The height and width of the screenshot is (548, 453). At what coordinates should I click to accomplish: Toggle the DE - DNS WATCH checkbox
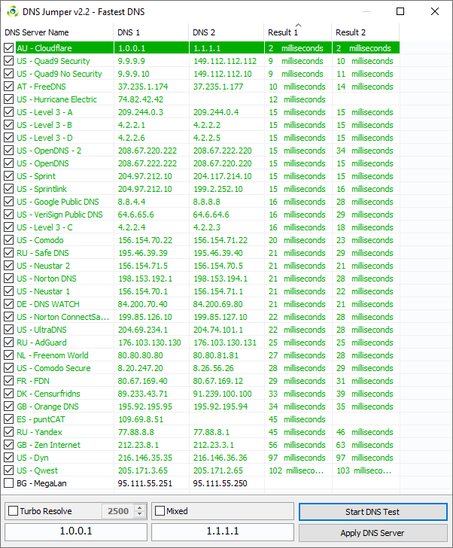[x=9, y=304]
